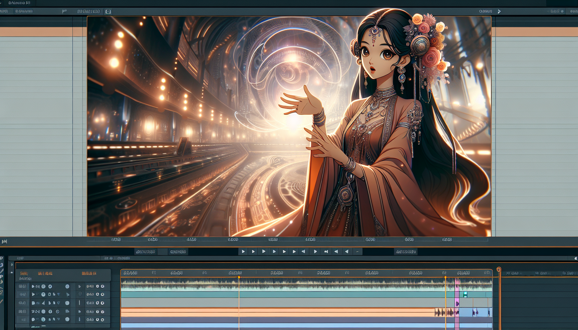Expand the fourth track using its middle-column arrow
Screen dimensions: 578x330
(80, 312)
